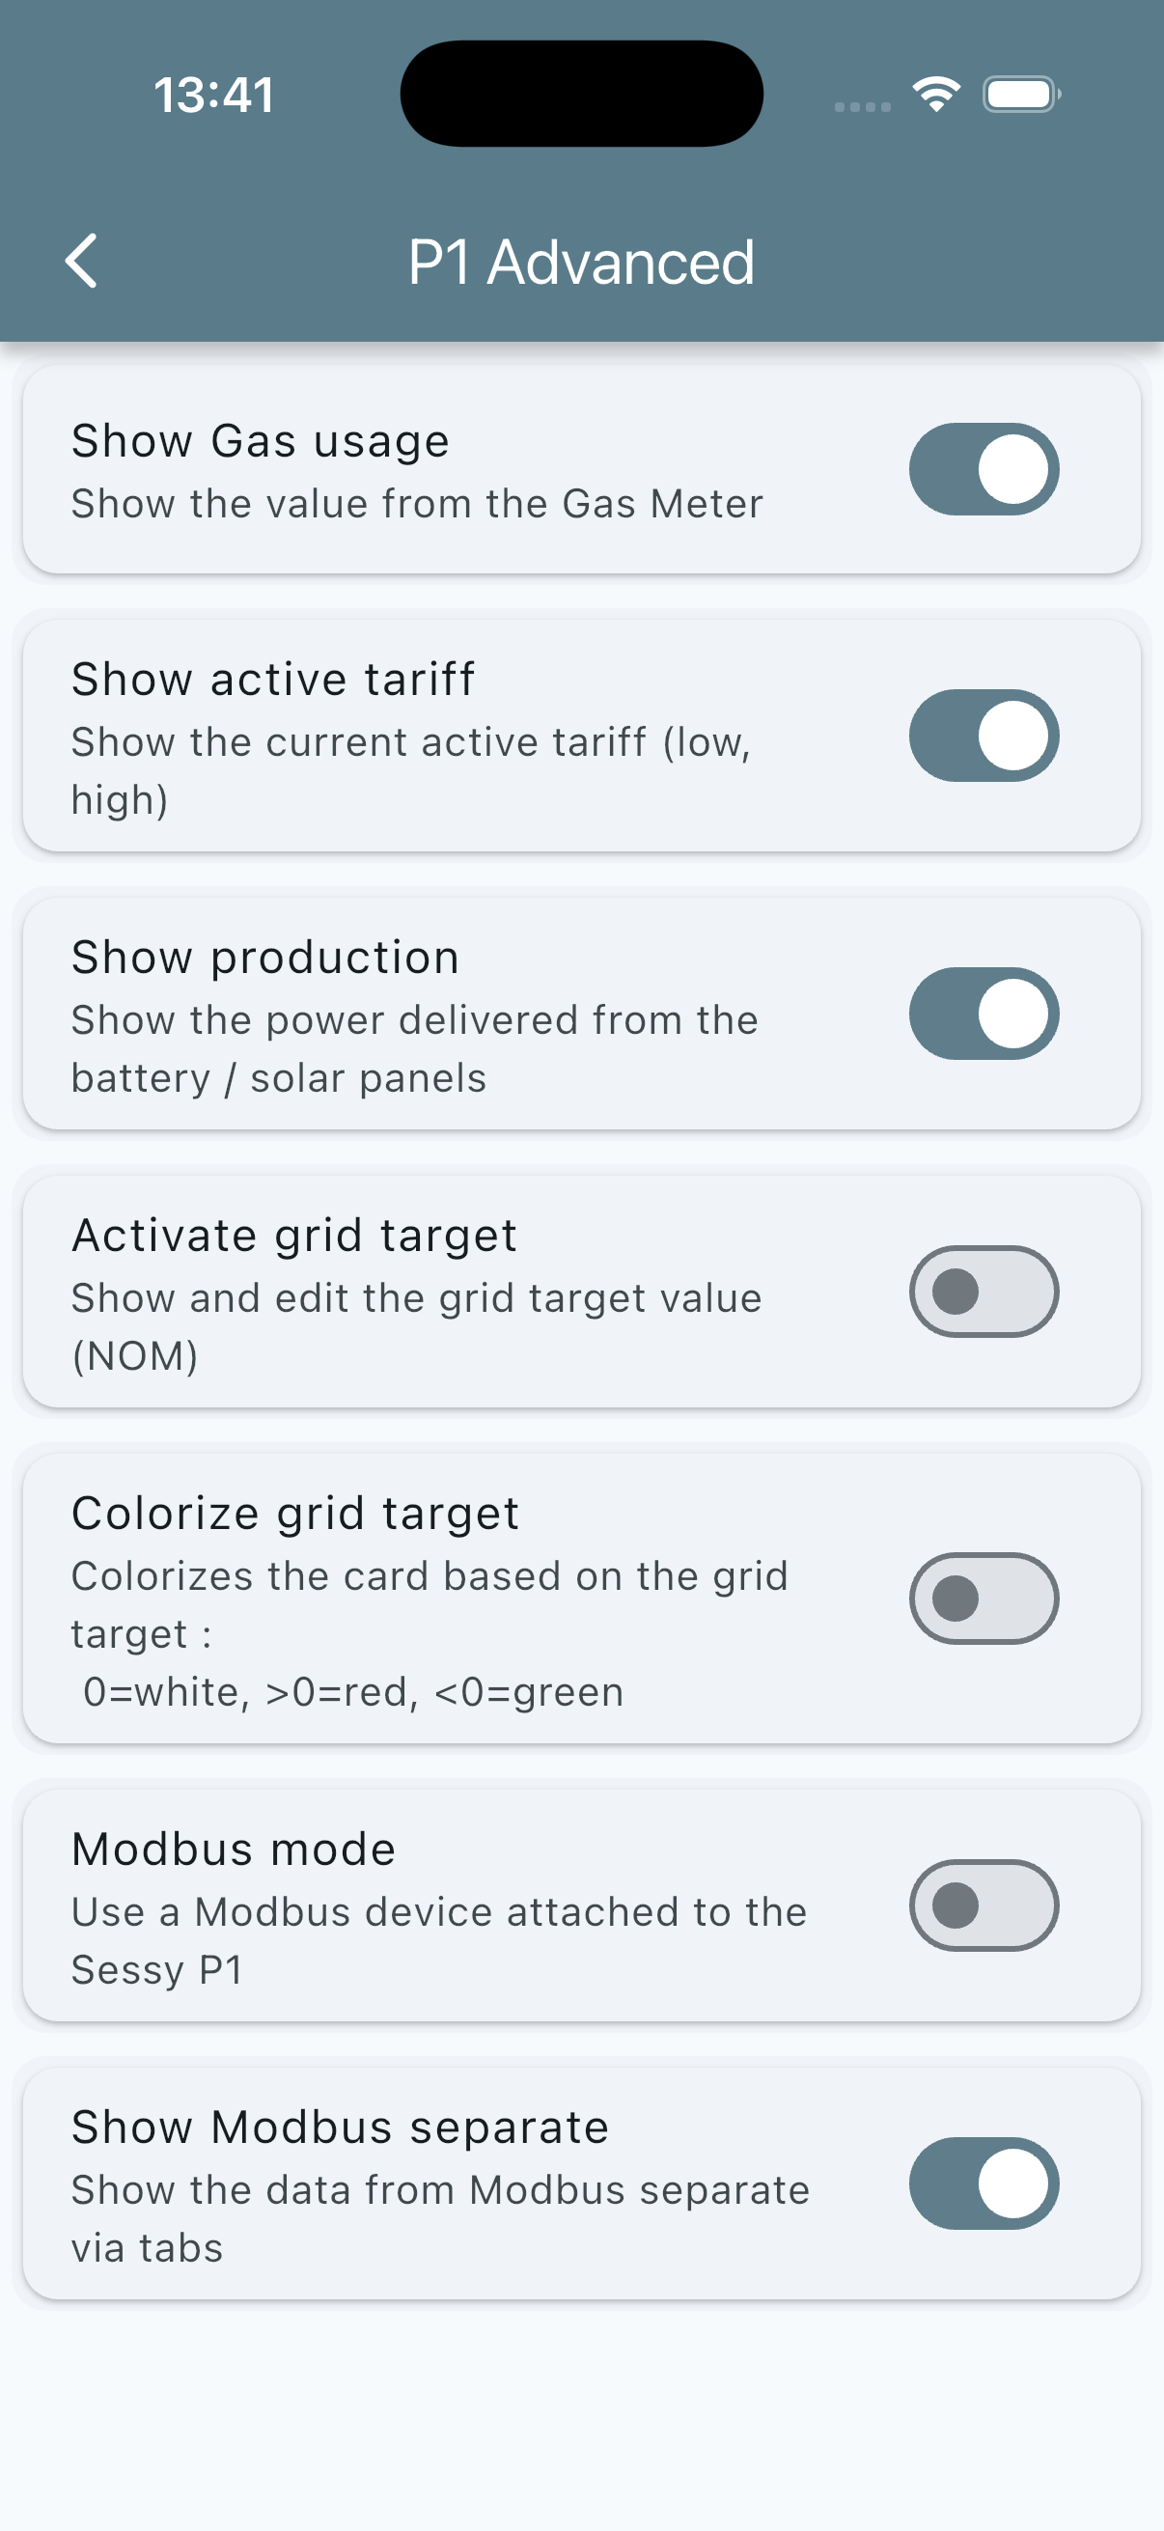The width and height of the screenshot is (1164, 2531).
Task: Disable the Show Modbus separate switch
Action: (x=984, y=2184)
